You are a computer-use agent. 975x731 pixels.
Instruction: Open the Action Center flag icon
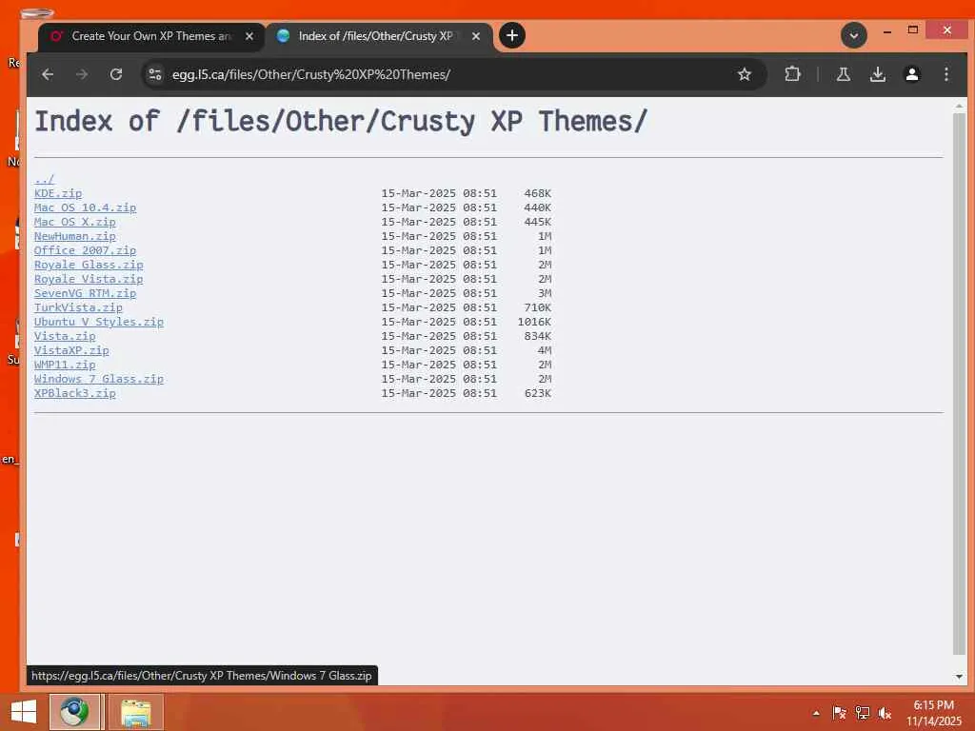tap(839, 713)
